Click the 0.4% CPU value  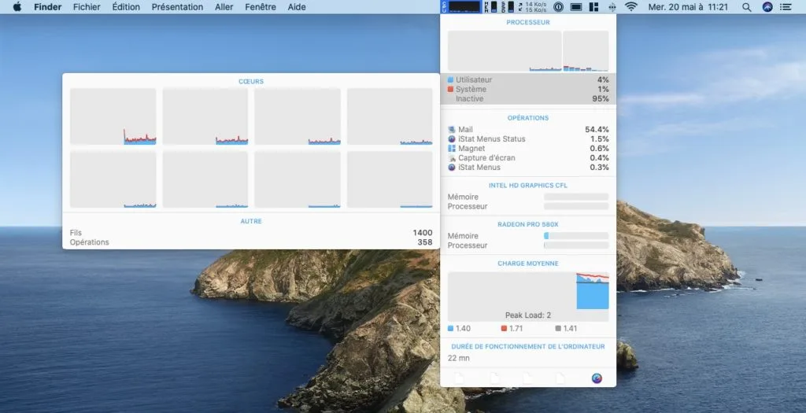coord(599,157)
